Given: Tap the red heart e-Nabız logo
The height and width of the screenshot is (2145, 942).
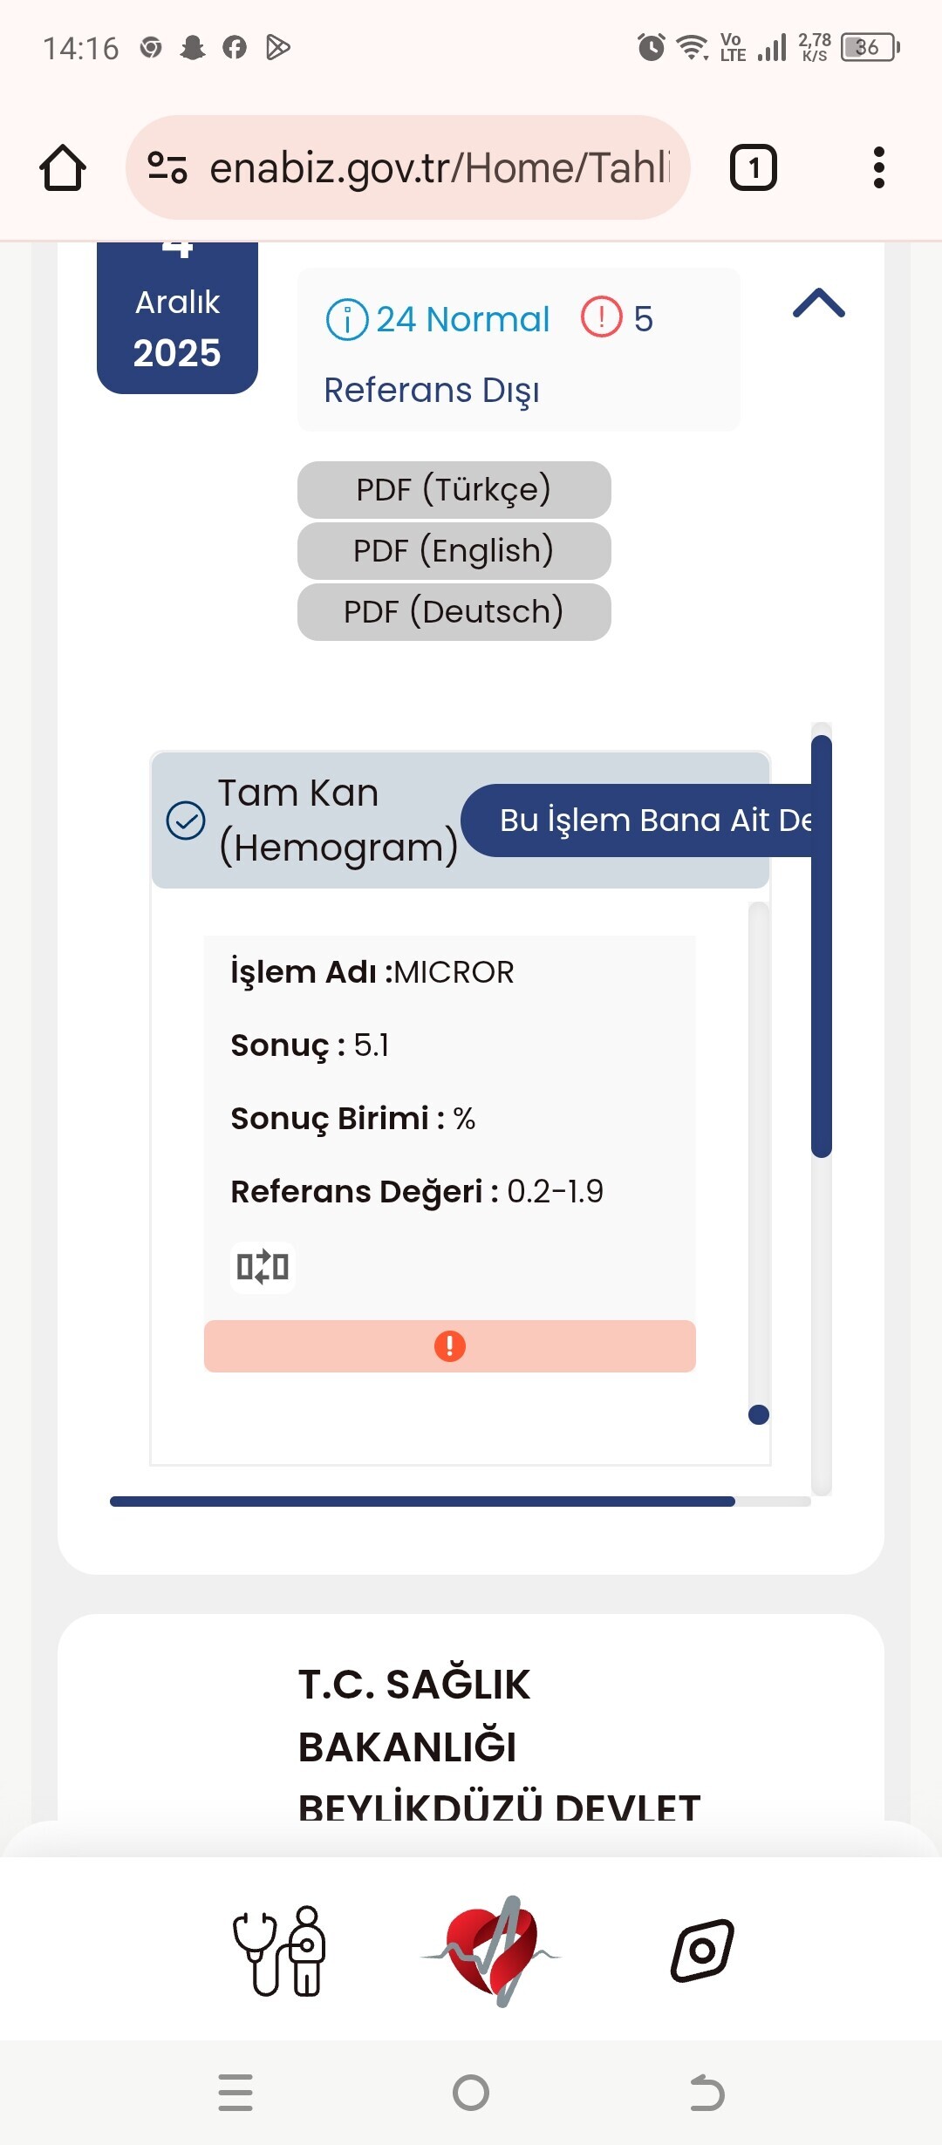Looking at the screenshot, I should 493,1951.
